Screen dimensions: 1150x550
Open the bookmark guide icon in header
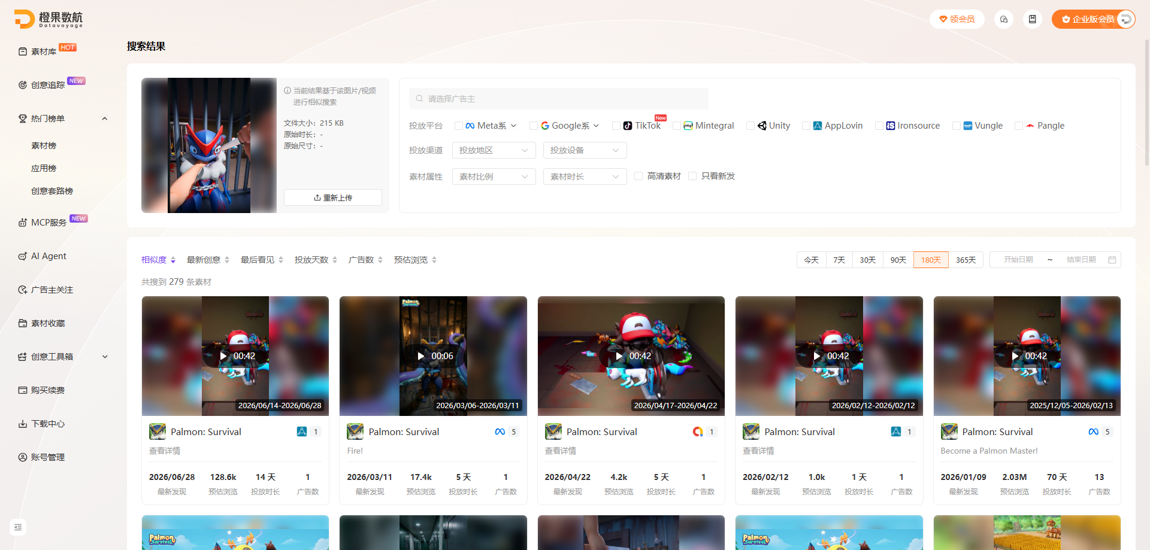pos(1033,19)
